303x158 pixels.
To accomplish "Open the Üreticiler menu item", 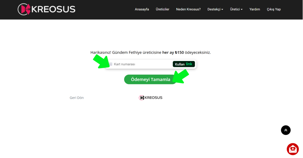I will click(x=162, y=9).
